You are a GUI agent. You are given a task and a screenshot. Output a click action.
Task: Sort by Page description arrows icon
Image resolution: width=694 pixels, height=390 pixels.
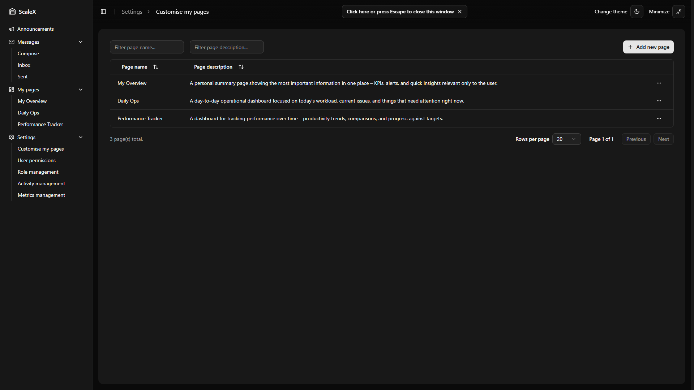(x=241, y=67)
